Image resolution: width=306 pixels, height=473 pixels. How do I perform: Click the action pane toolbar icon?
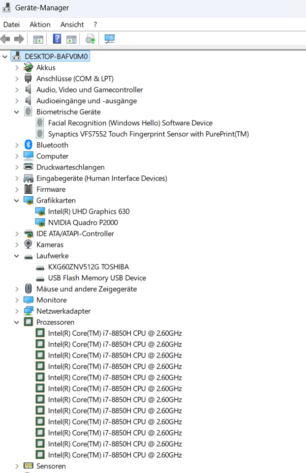[71, 39]
